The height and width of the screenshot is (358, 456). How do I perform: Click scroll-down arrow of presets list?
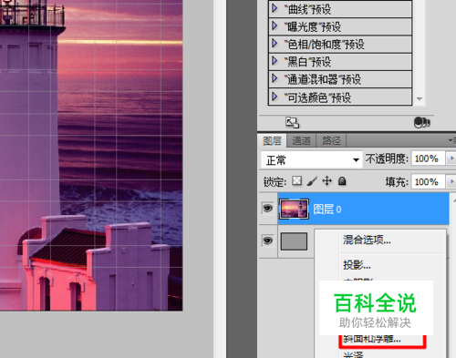(420, 99)
